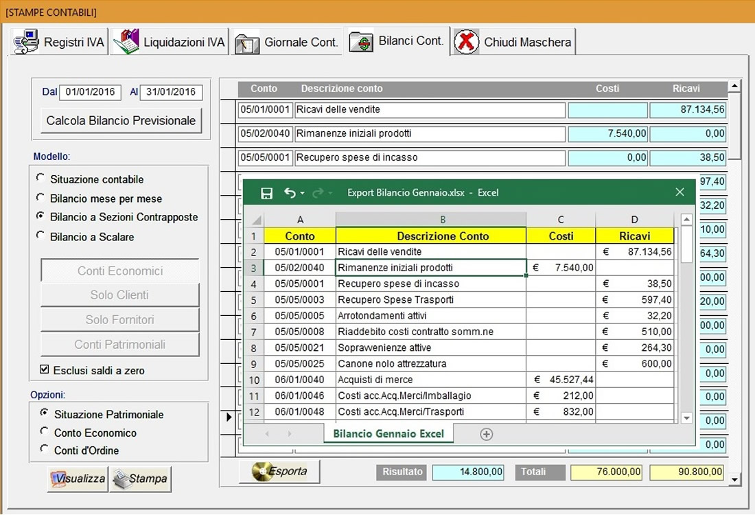Close the Excel export window
This screenshot has height=515, width=755.
[680, 192]
